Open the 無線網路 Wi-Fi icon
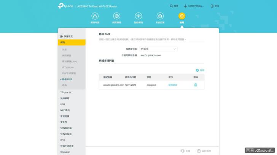 [138, 16]
